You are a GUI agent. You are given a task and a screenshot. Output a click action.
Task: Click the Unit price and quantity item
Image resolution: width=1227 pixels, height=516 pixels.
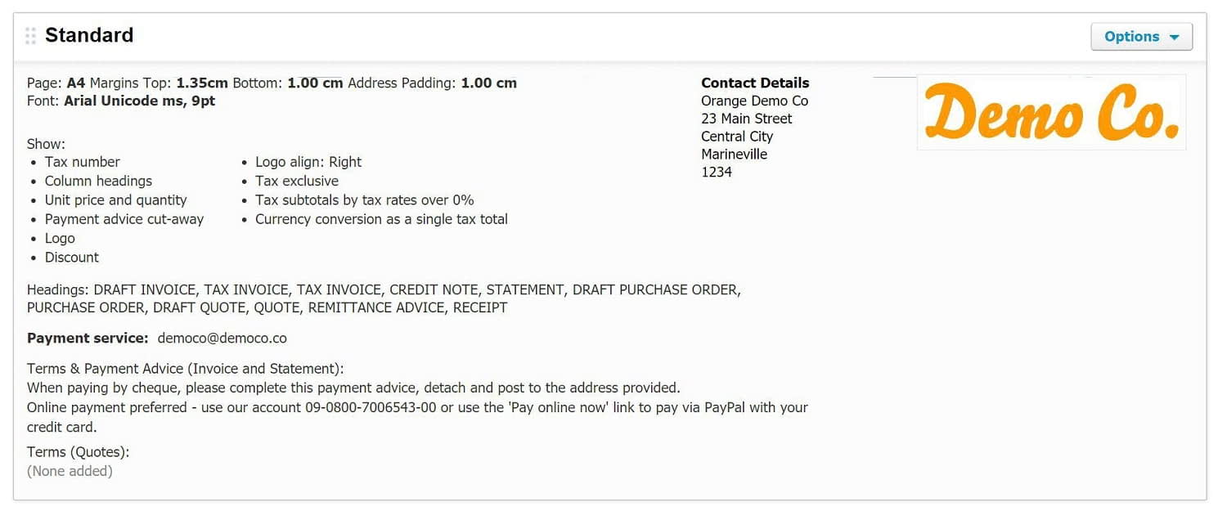pyautogui.click(x=115, y=200)
